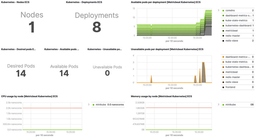Select redis-slave label in Available pods legend

coord(232,41)
